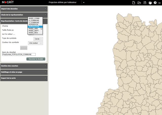Expand the Export de la carte section
This screenshot has width=162, height=115.
45,78
